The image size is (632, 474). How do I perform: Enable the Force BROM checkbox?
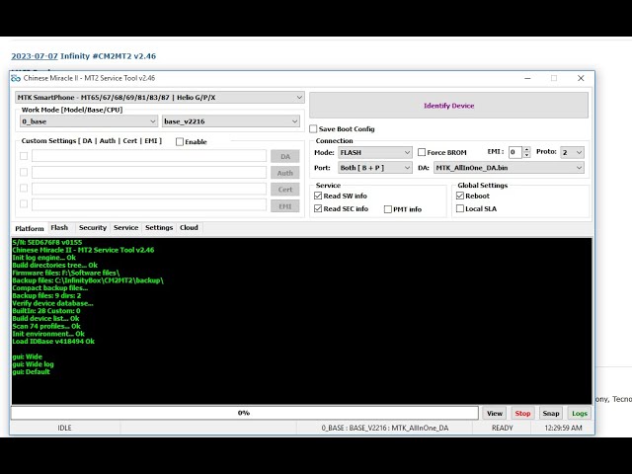[x=422, y=152]
